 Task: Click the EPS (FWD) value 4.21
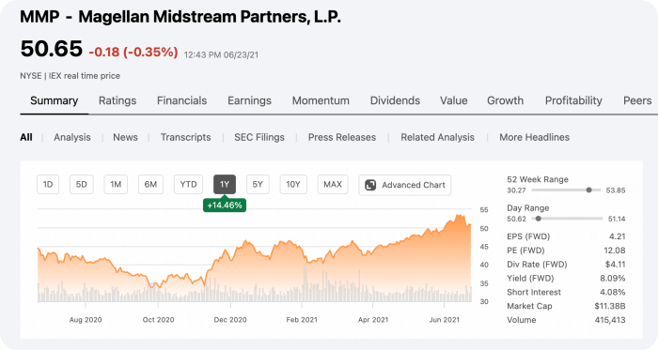point(618,236)
